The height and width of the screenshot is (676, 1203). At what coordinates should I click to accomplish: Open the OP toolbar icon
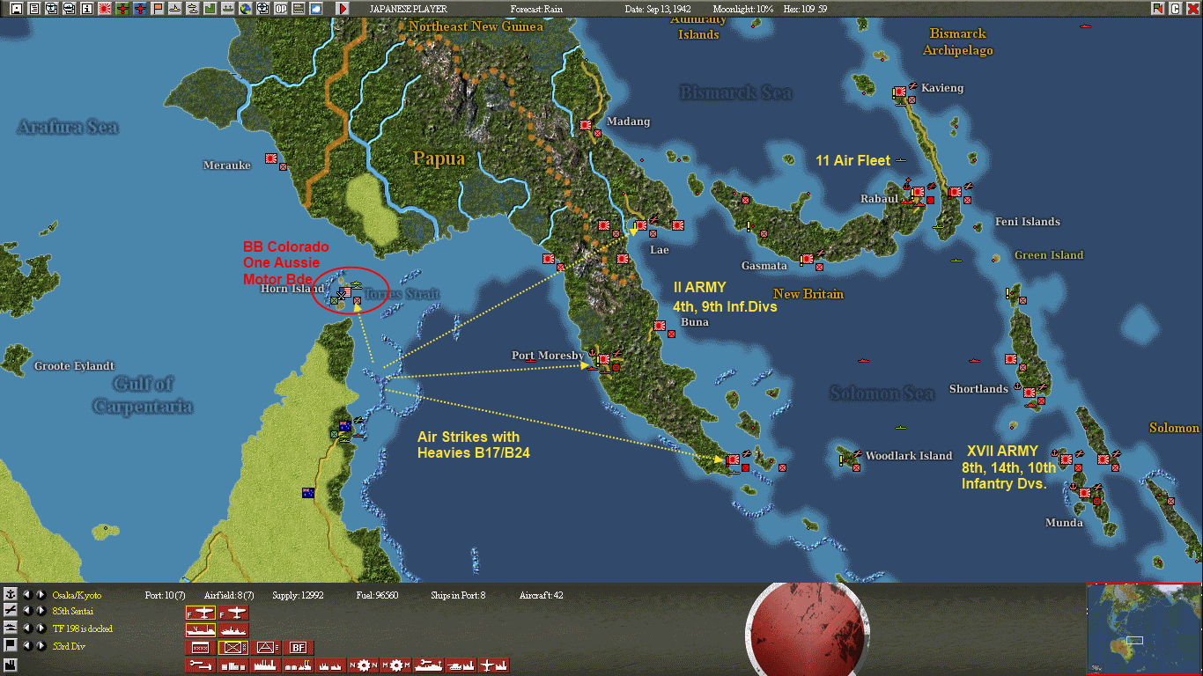[281, 8]
